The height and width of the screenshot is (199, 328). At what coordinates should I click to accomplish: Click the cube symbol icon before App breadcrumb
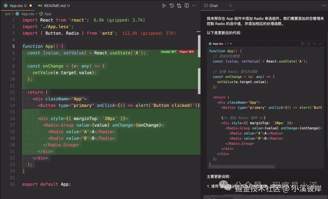tap(41, 14)
